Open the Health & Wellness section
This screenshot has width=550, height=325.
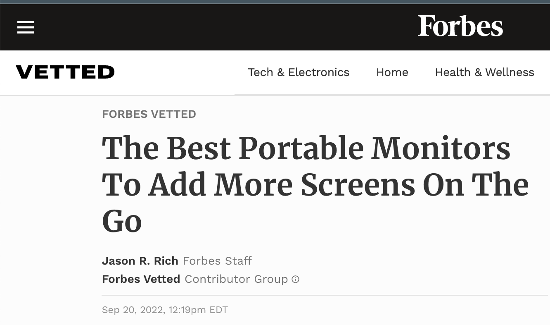[x=484, y=72]
